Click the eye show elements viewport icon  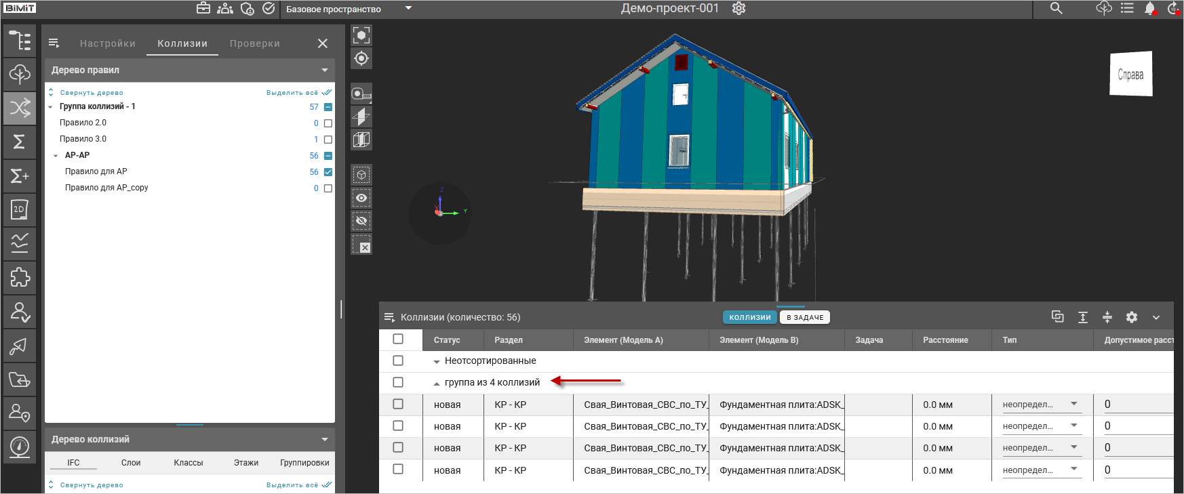(x=361, y=198)
